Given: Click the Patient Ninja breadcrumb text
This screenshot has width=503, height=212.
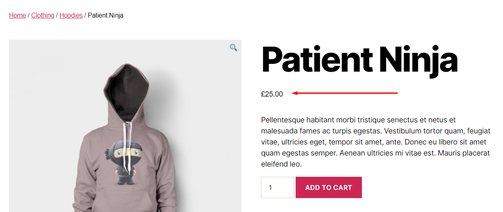Looking at the screenshot, I should (106, 16).
